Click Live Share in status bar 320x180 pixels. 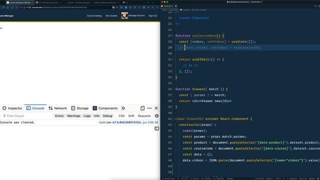coord(206,178)
